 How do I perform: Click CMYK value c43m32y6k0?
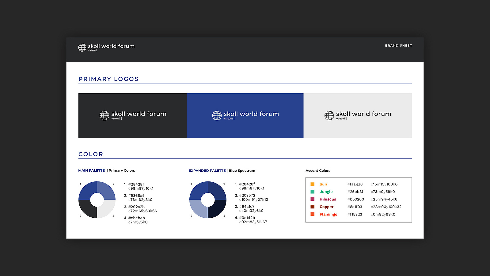point(251,211)
